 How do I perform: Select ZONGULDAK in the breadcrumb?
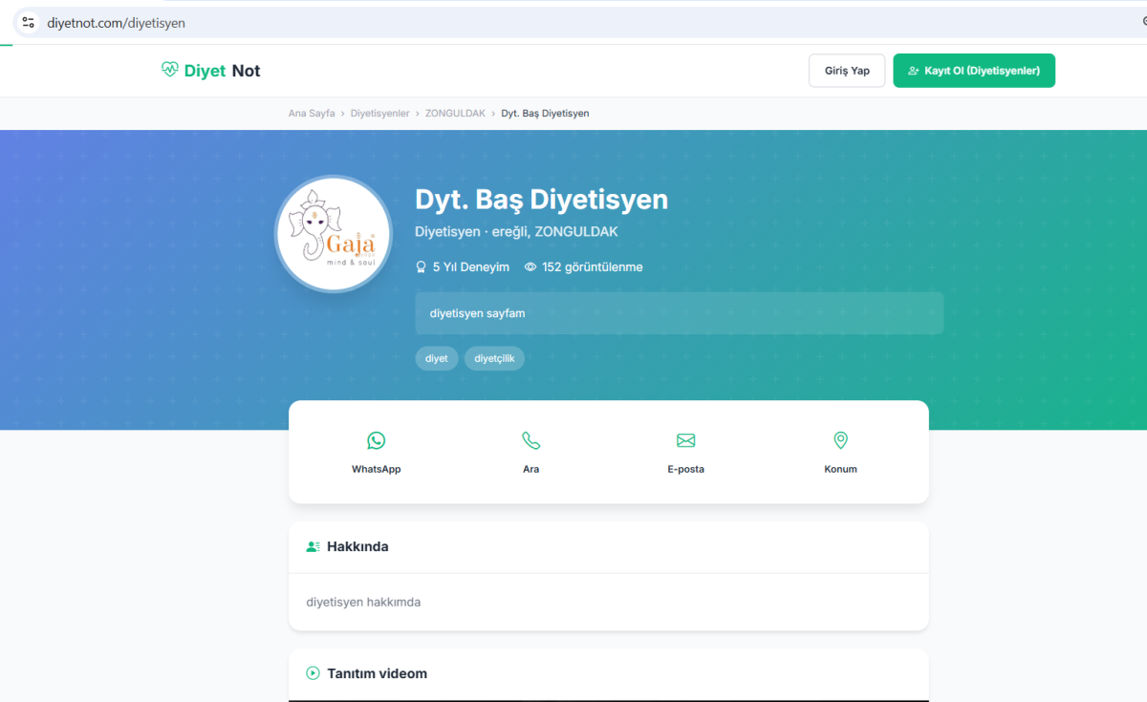(x=455, y=114)
